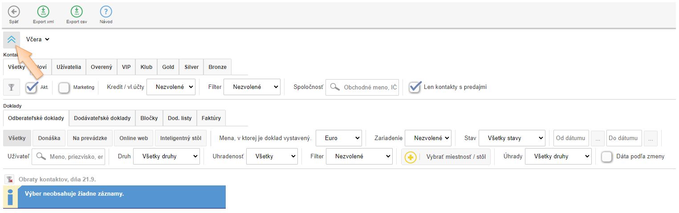The image size is (679, 213).
Task: Open the Návod help icon
Action: (x=106, y=12)
